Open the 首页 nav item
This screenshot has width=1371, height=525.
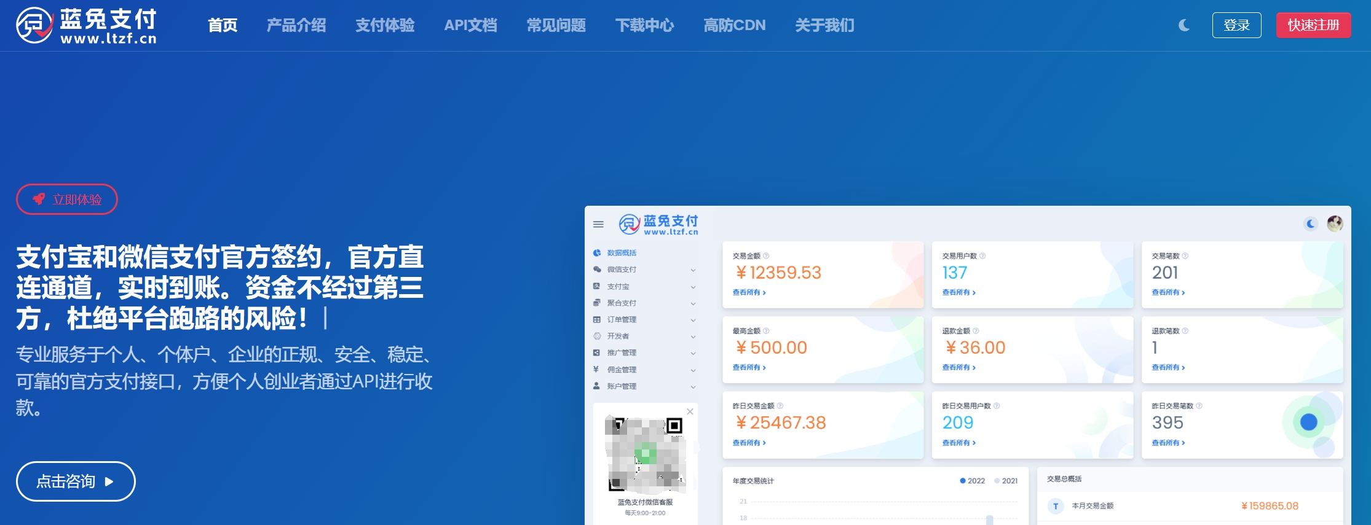[x=223, y=25]
